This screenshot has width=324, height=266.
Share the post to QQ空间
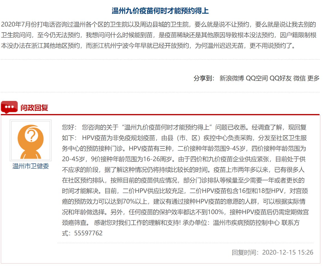point(257,78)
